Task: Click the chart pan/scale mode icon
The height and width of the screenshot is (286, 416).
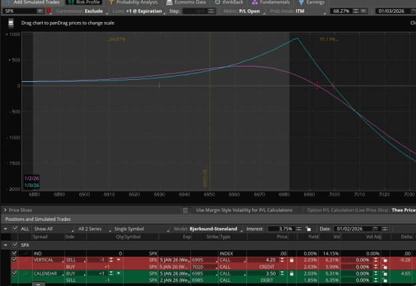Action: click(11, 23)
